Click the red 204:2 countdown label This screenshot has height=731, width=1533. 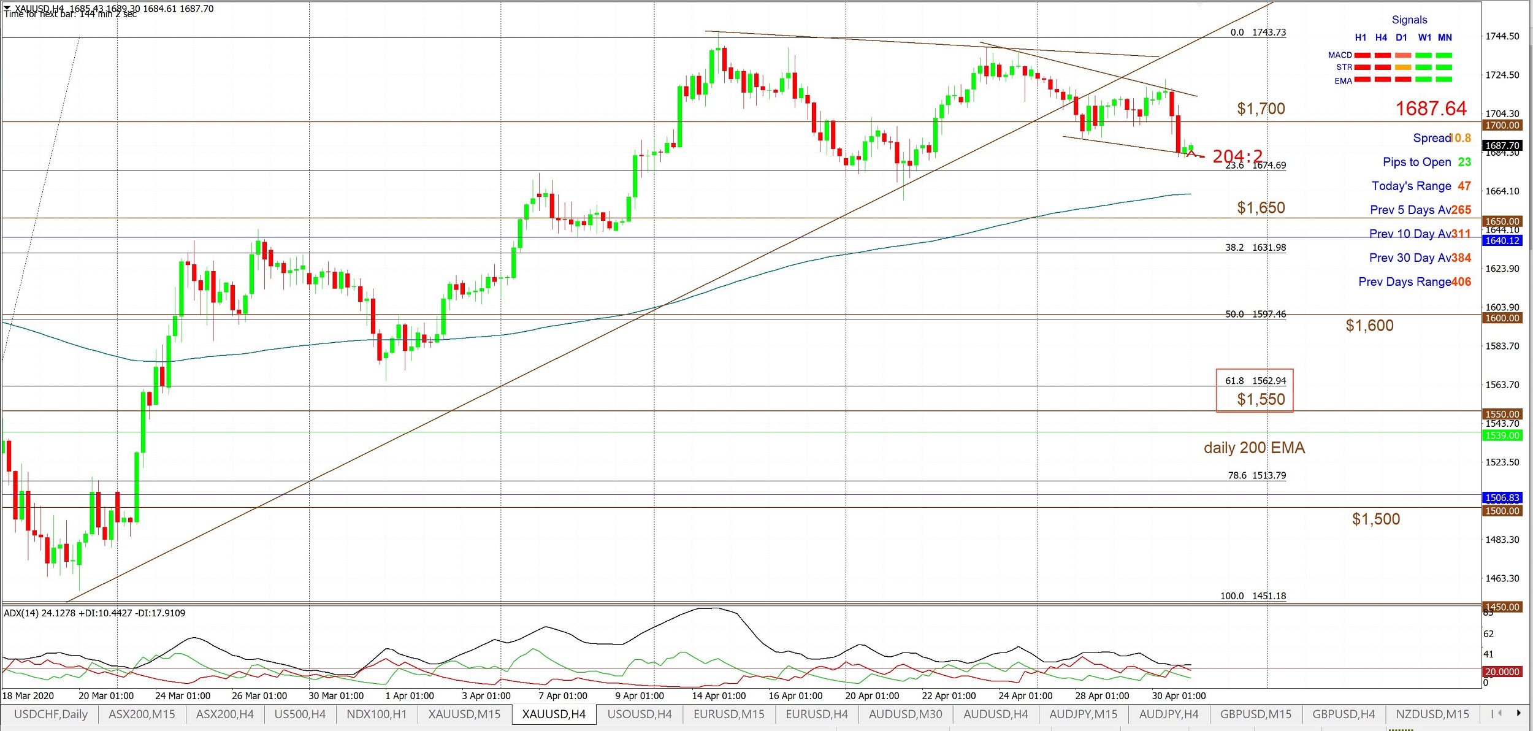[x=1237, y=156]
